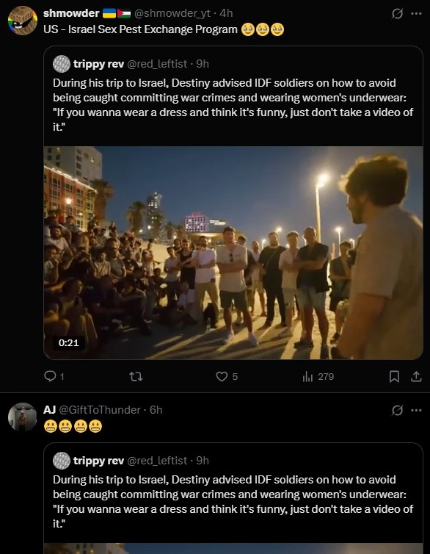The height and width of the screenshot is (554, 430).
Task: Open the 6h timestamp of AJ's post
Action: (x=156, y=410)
